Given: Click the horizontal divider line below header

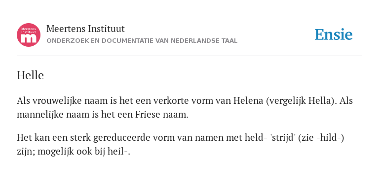Looking at the screenshot, I should (189, 56).
